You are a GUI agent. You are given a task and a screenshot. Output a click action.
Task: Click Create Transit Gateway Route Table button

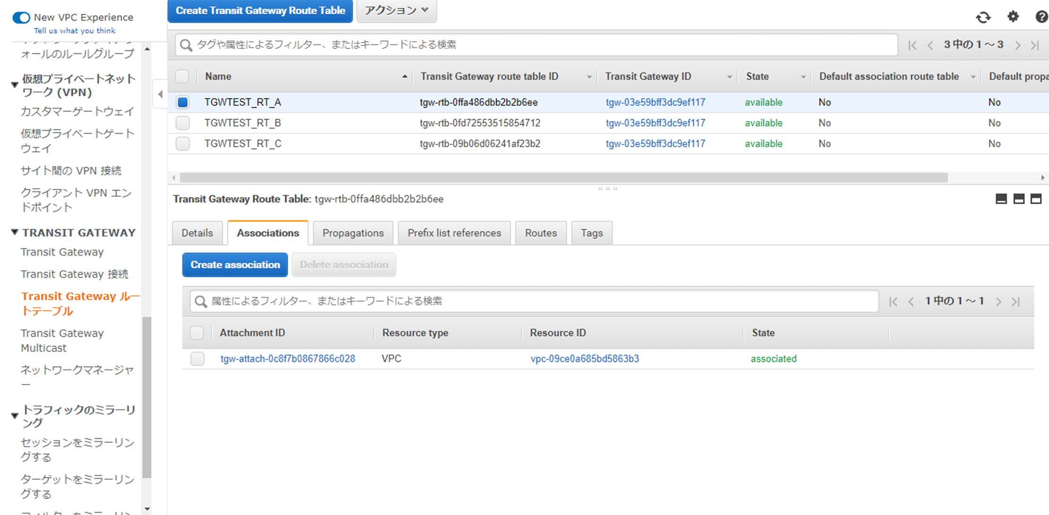(x=260, y=10)
